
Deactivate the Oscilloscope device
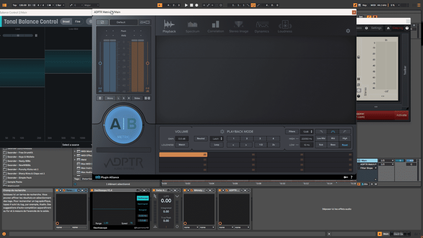pos(92,190)
